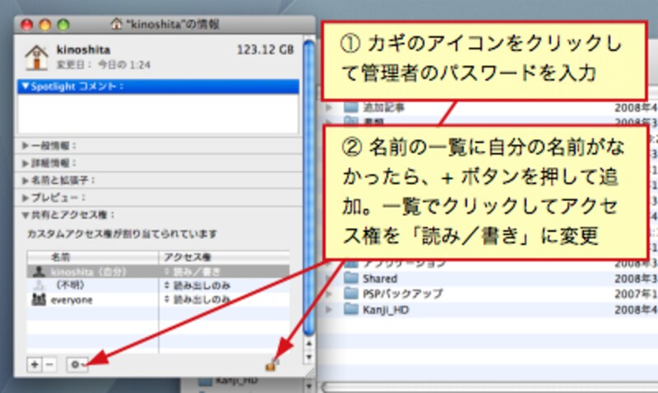This screenshot has width=658, height=393.
Task: Click the Finder horizontal scrollbar
Action: coord(489,387)
